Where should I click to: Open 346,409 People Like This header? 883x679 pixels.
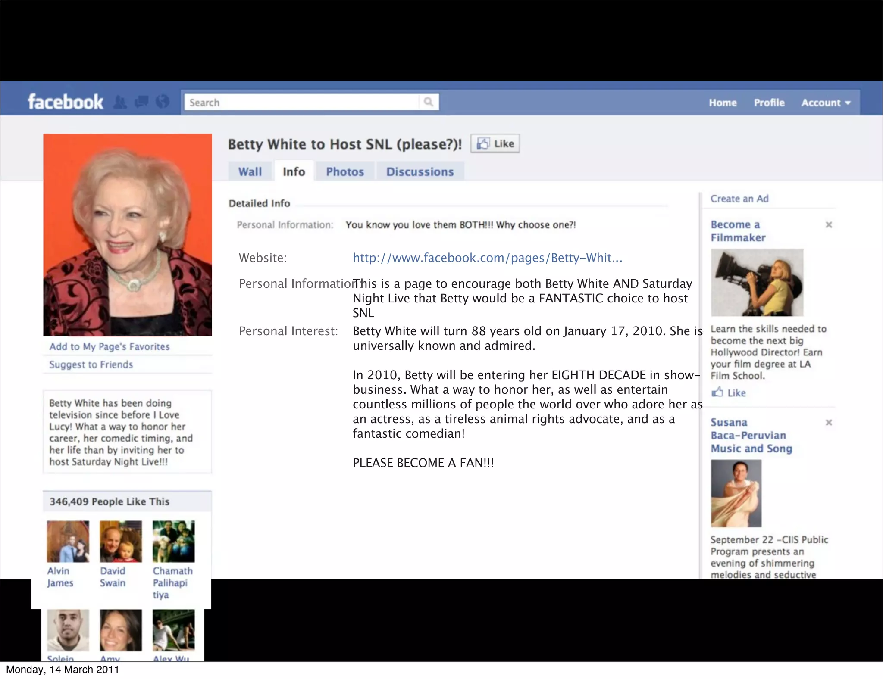(127, 501)
